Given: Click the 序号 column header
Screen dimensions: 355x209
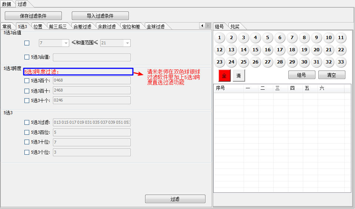Looking at the screenshot, I should 228,88.
